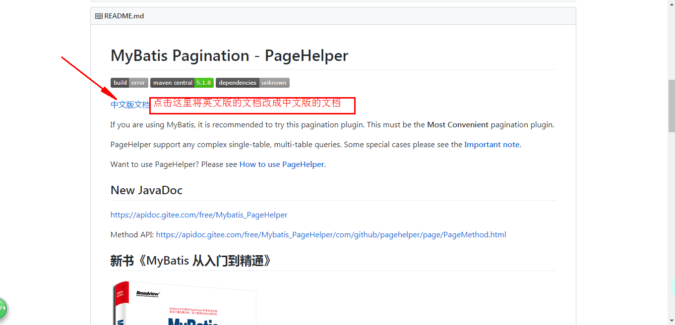Select the 5.1.8 version on the maven badge
The image size is (675, 325).
(x=203, y=82)
